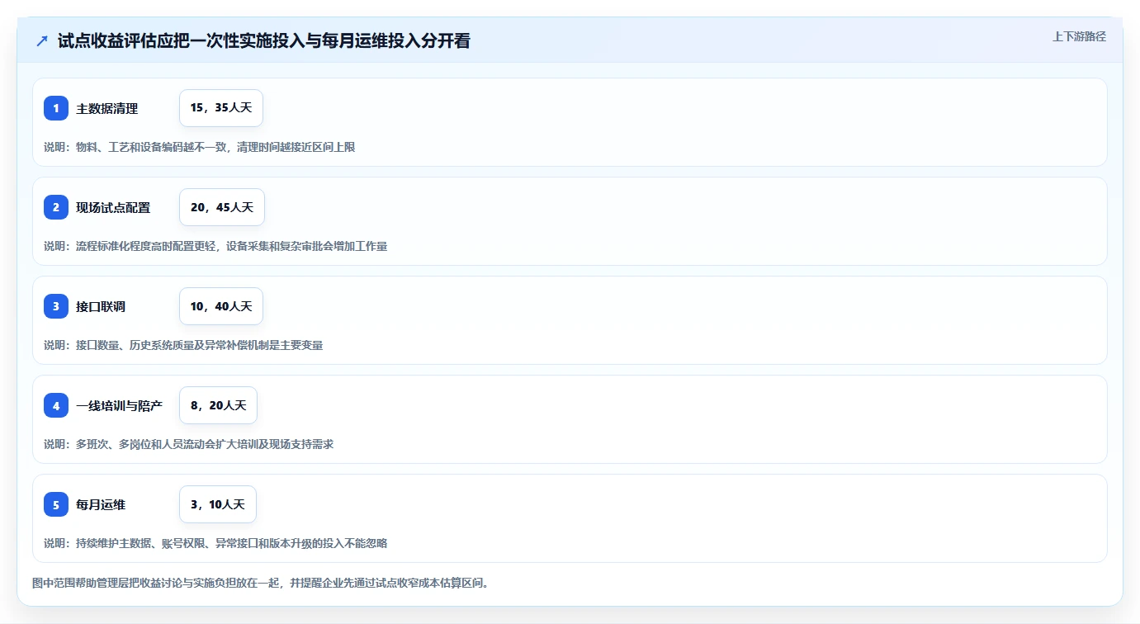Click the title 试点收益评估应把一次性实施投入与每月运维投入分开看

tap(264, 41)
